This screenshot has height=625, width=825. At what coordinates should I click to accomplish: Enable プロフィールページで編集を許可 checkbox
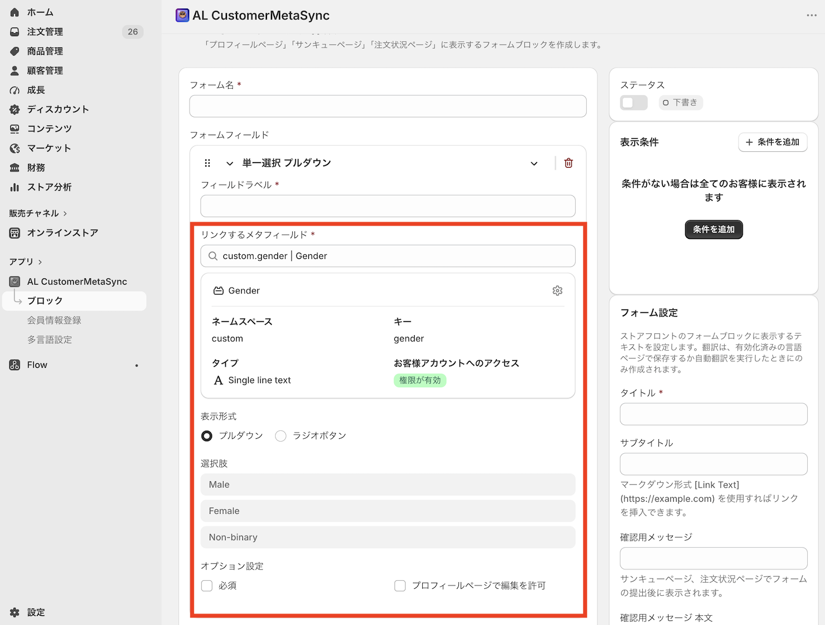(400, 585)
